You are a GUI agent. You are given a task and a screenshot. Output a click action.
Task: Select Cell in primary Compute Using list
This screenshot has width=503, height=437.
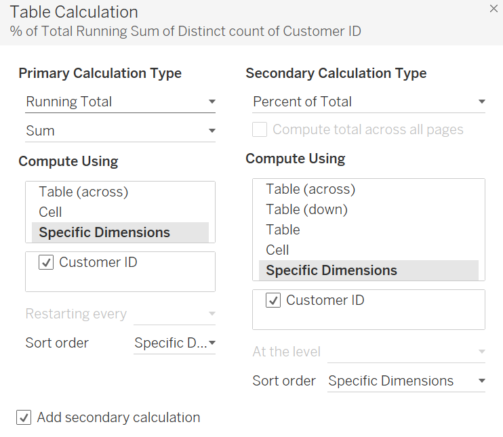(51, 212)
